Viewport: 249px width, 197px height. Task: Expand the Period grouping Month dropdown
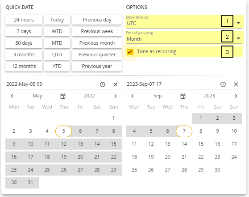pyautogui.click(x=238, y=38)
